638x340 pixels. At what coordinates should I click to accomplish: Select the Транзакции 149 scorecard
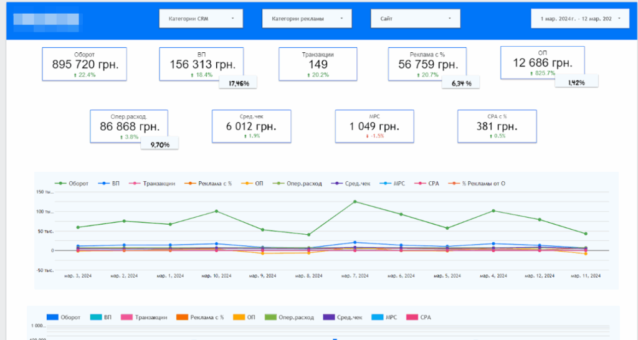pyautogui.click(x=317, y=64)
